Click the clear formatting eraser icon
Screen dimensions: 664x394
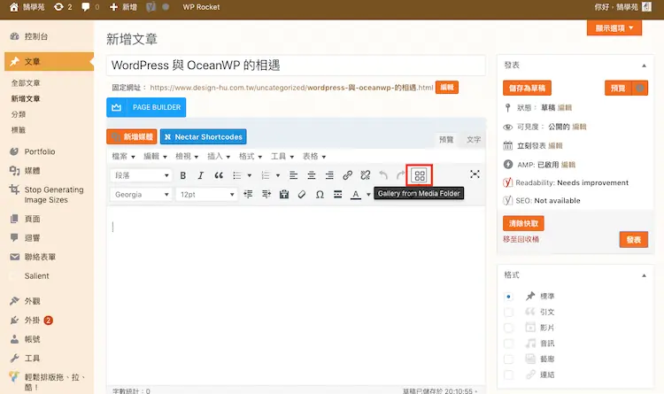pyautogui.click(x=302, y=195)
